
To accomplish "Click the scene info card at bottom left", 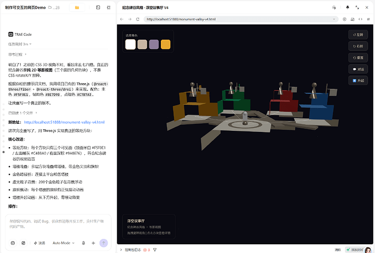I will tap(149, 226).
